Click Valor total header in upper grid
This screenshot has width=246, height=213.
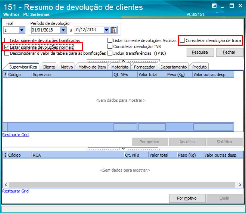tap(152, 74)
